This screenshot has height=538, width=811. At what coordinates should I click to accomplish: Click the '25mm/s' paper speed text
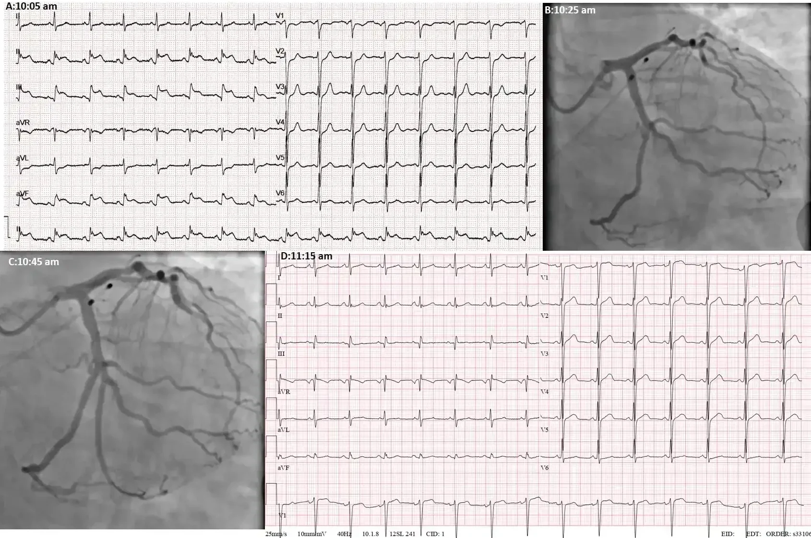tap(276, 534)
